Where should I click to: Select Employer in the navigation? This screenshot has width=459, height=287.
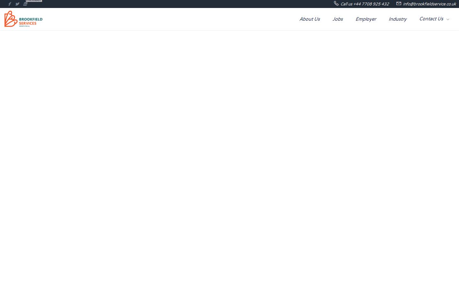366,19
